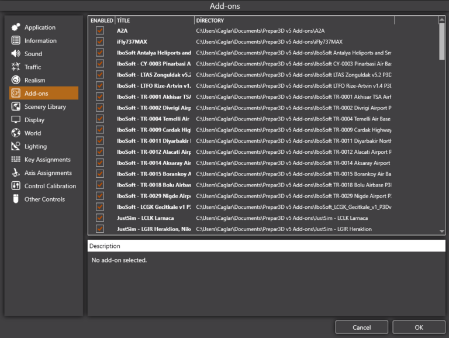Click the Add-ons icon in sidebar

point(16,93)
